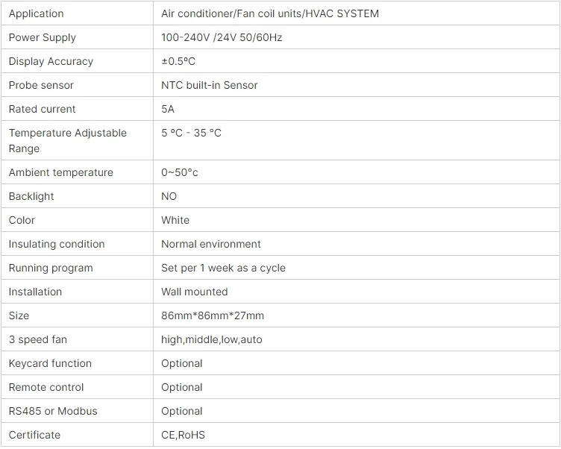Viewport: 561px width, 449px height.
Task: Select the "Air conditioner/Fan coil units/HVAC SYSTEM" value
Action: 270,13
